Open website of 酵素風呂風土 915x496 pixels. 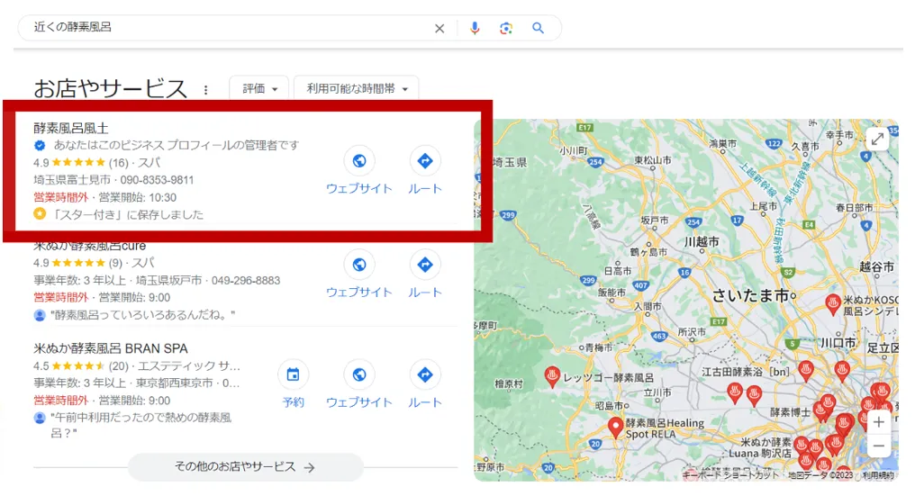(x=358, y=170)
